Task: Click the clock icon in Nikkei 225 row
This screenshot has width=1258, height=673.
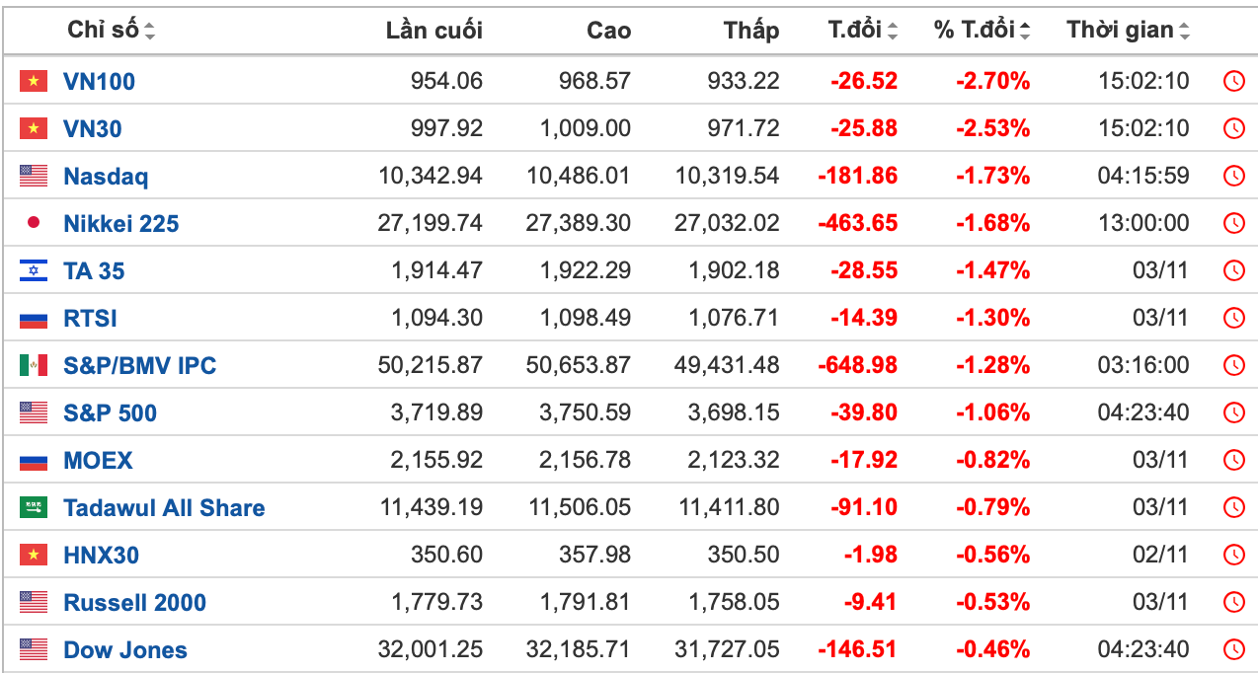Action: [1233, 223]
